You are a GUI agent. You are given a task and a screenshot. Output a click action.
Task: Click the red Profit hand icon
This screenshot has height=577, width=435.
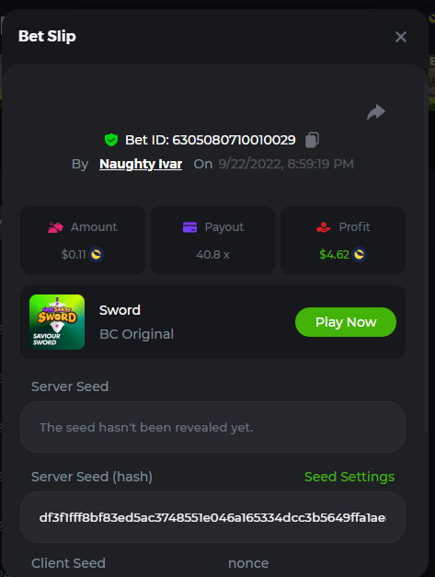tap(324, 227)
